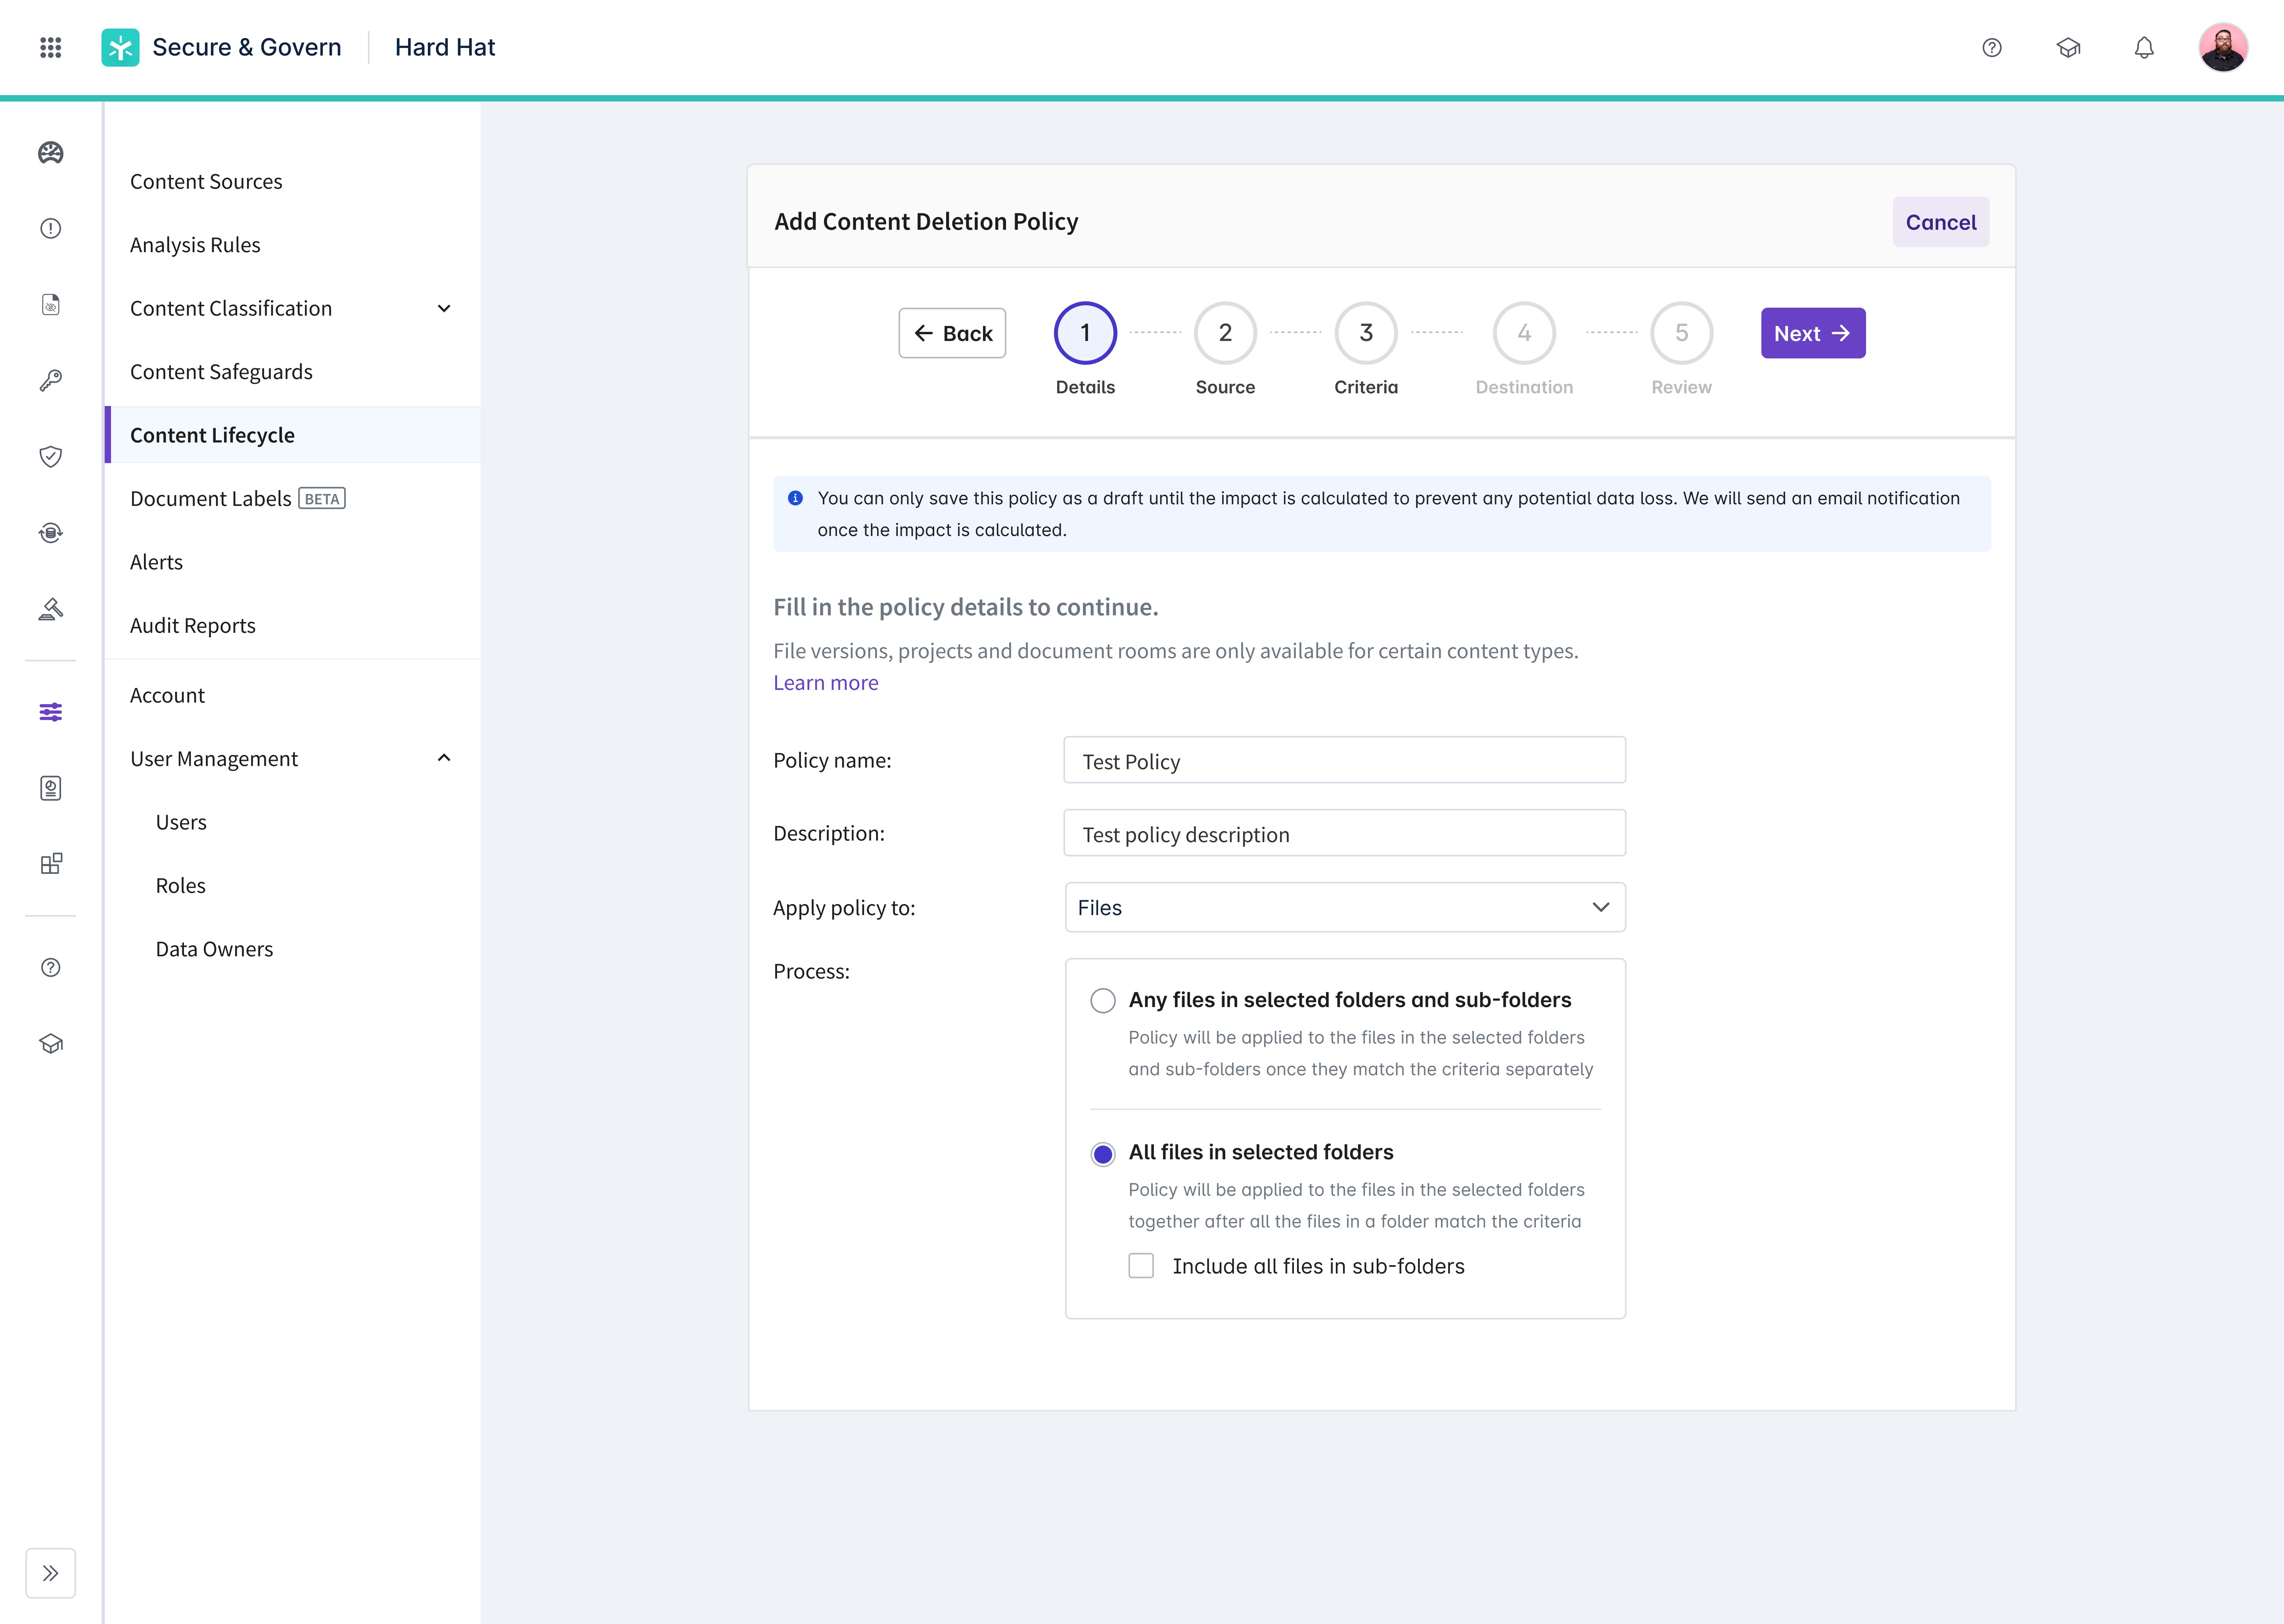Screen dimensions: 2284x1624
Task: Open Analysis Rules
Action: coord(195,245)
